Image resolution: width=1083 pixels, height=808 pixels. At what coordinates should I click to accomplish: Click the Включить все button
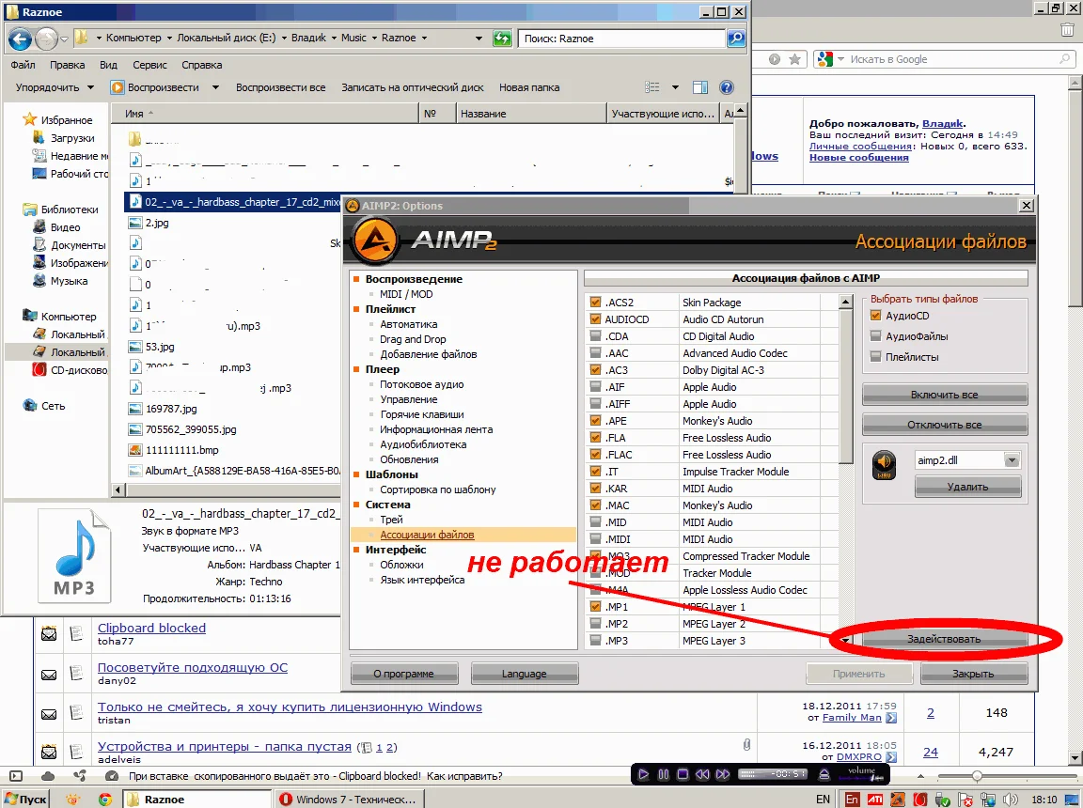pyautogui.click(x=944, y=395)
